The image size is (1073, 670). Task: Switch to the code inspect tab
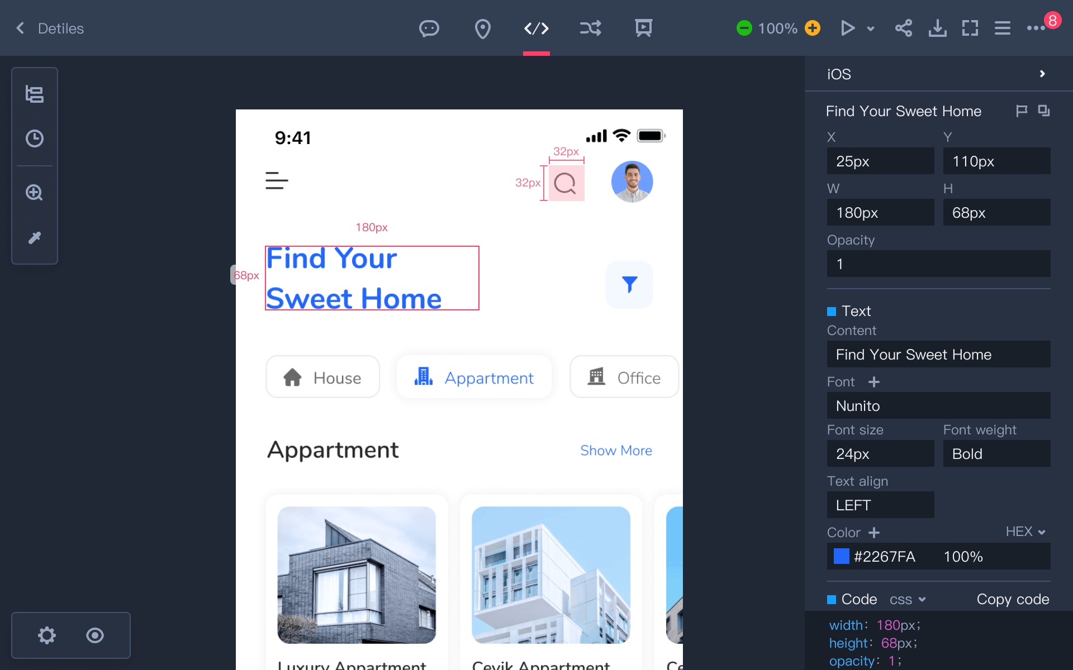click(536, 28)
